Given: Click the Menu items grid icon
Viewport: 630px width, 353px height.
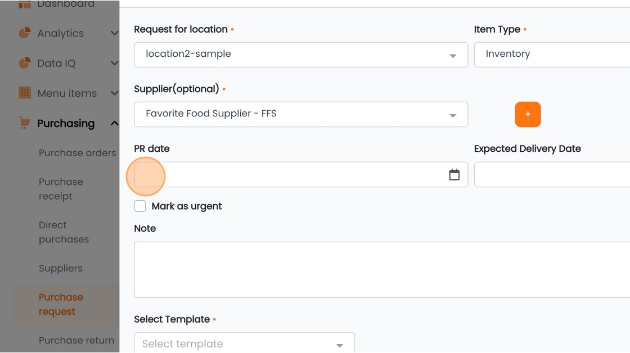Looking at the screenshot, I should (25, 93).
